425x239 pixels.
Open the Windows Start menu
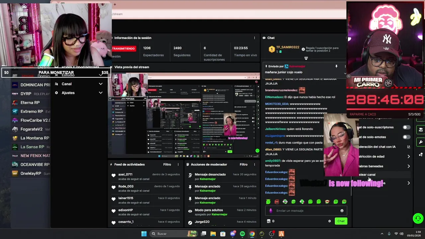coord(144,234)
